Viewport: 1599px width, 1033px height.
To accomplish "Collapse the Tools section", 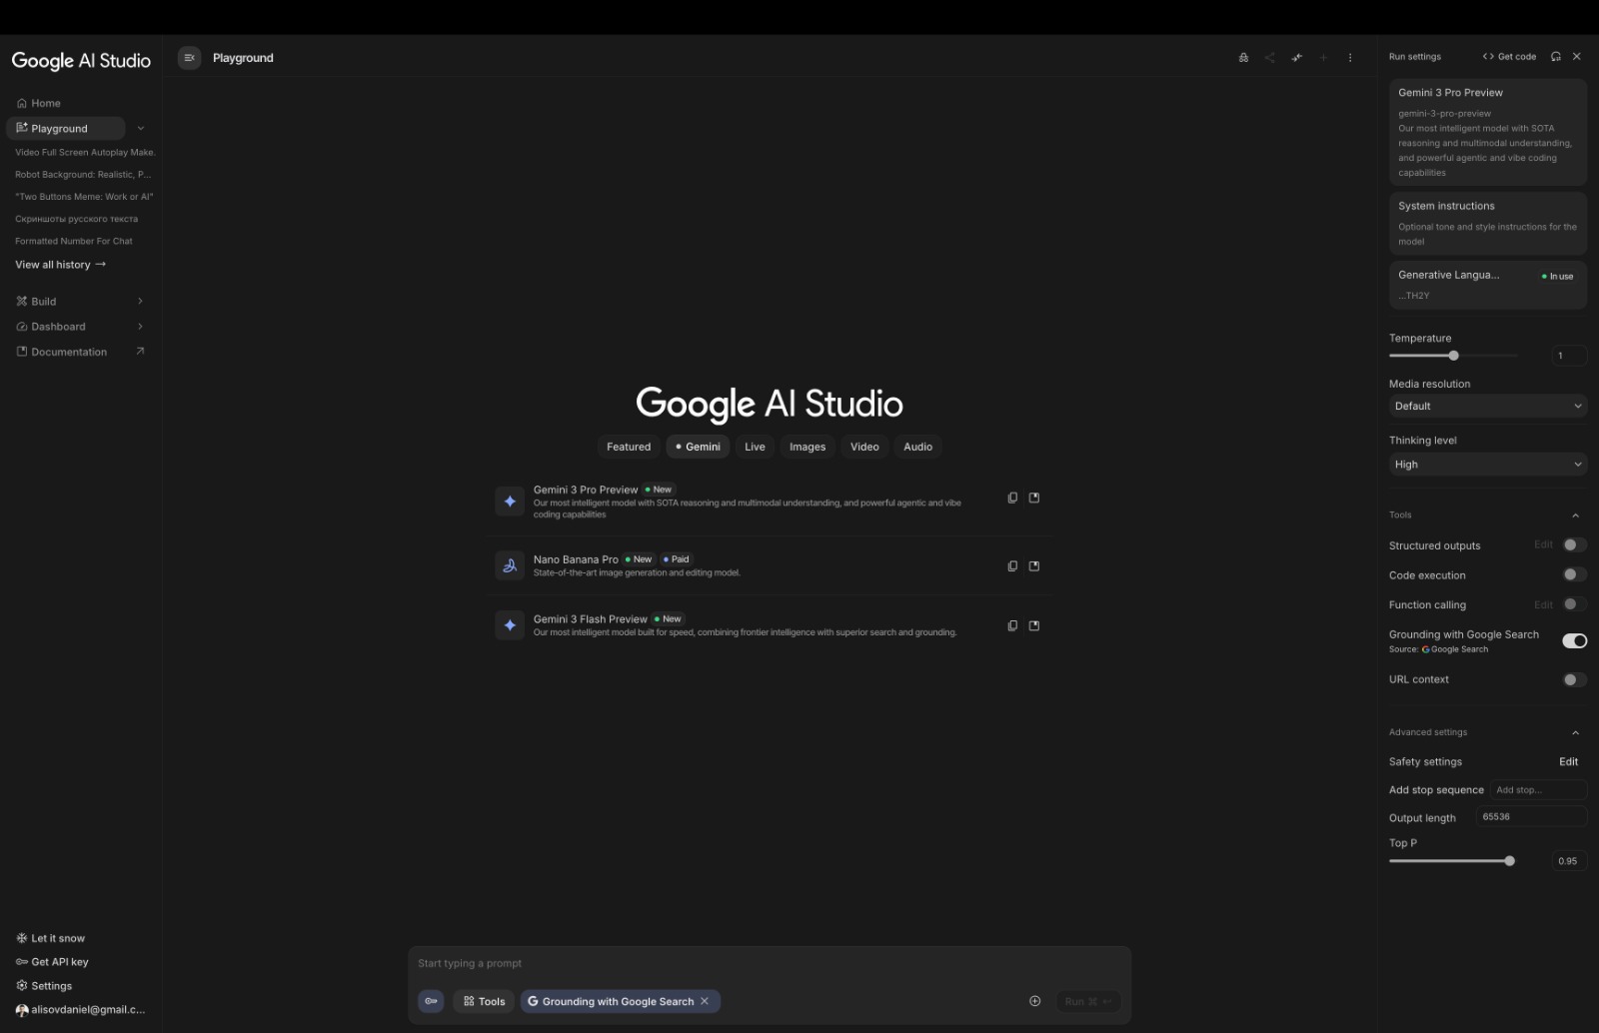I will pos(1575,516).
